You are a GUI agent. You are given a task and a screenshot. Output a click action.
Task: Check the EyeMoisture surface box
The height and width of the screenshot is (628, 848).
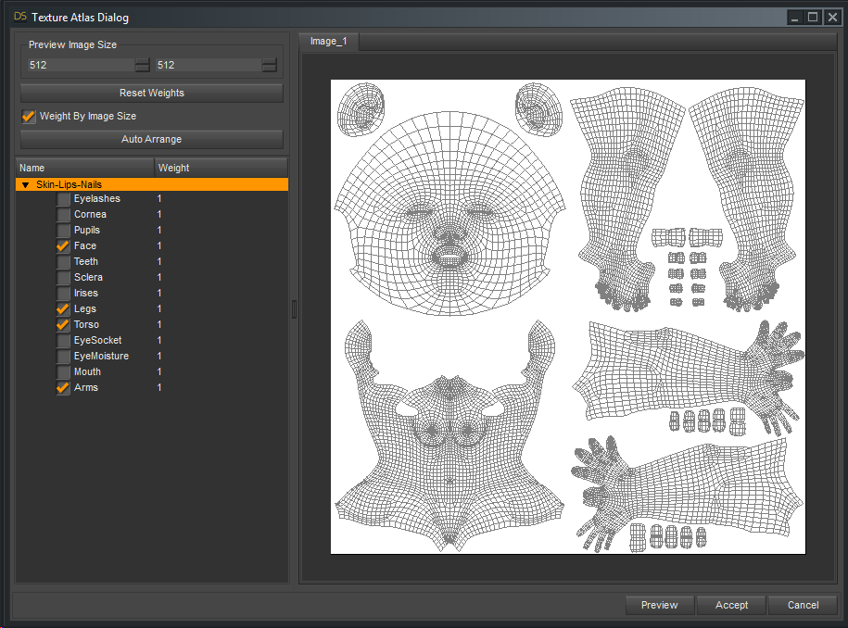pos(63,357)
